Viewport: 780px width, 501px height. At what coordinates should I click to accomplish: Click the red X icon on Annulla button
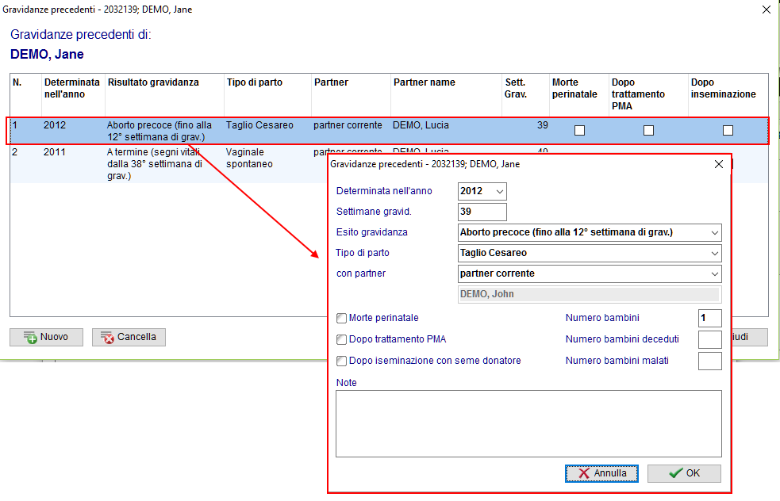(584, 474)
